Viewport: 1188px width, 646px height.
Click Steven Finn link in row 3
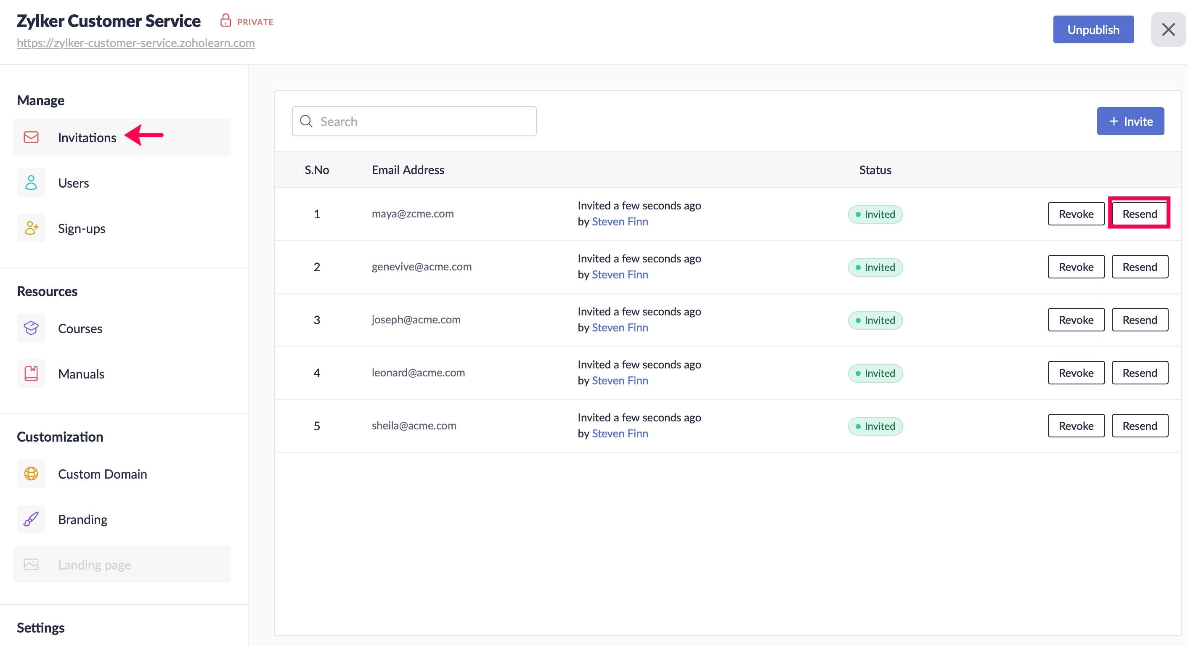click(x=620, y=327)
